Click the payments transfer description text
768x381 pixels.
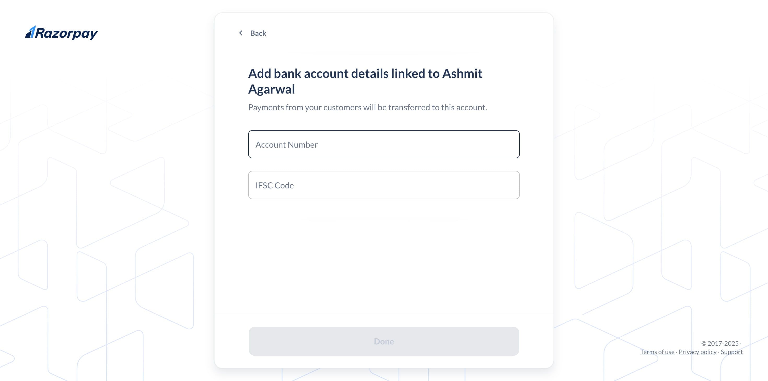(x=368, y=107)
